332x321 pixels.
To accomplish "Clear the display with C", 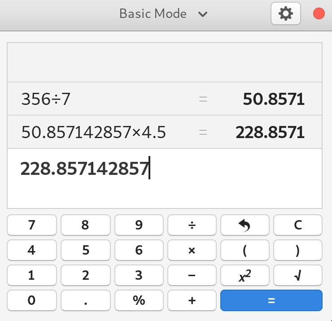I will [x=298, y=225].
